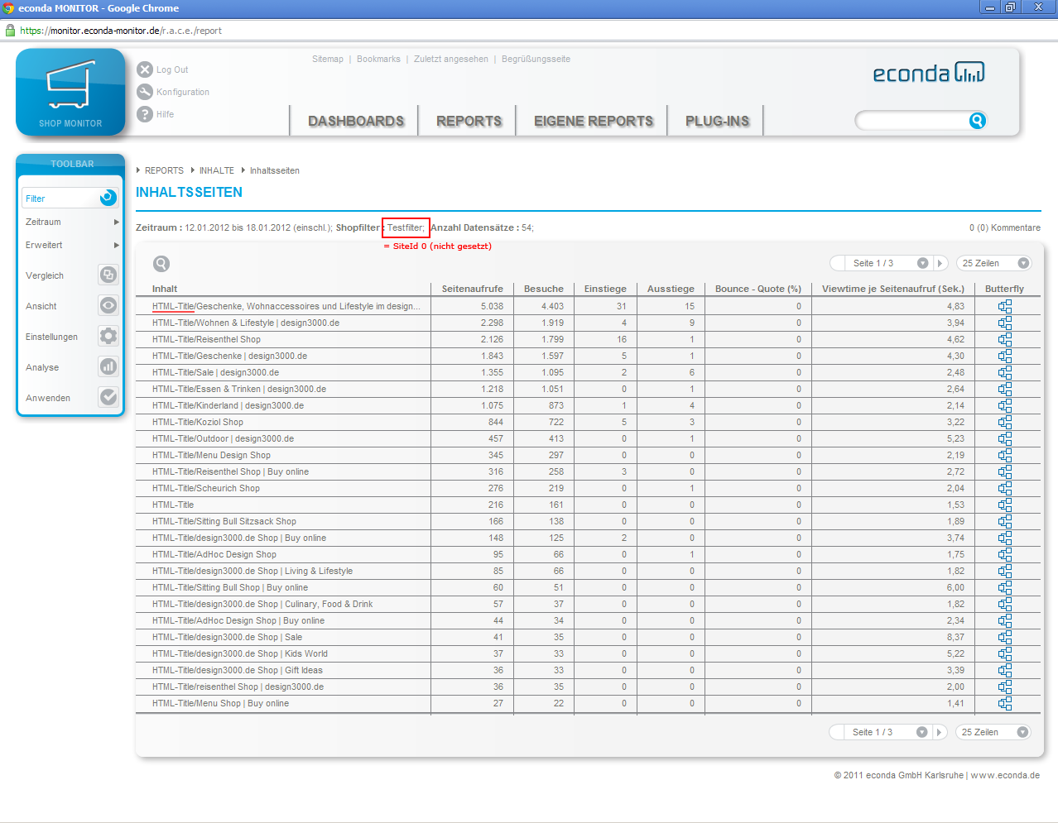Click the Ansicht eye icon
Screen dimensions: 1058x823
[x=108, y=305]
